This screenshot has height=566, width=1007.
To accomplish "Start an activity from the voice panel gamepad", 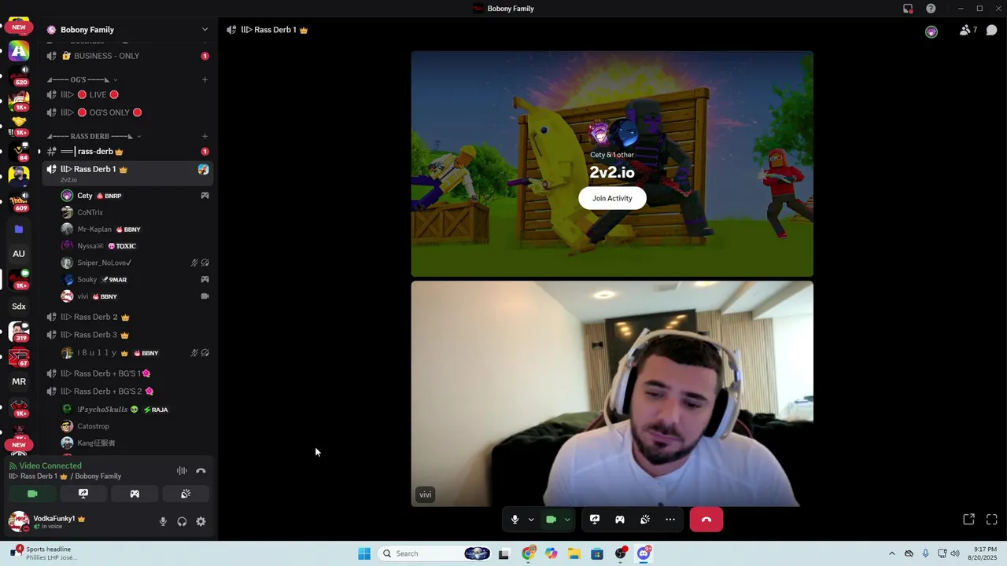I will 135,494.
